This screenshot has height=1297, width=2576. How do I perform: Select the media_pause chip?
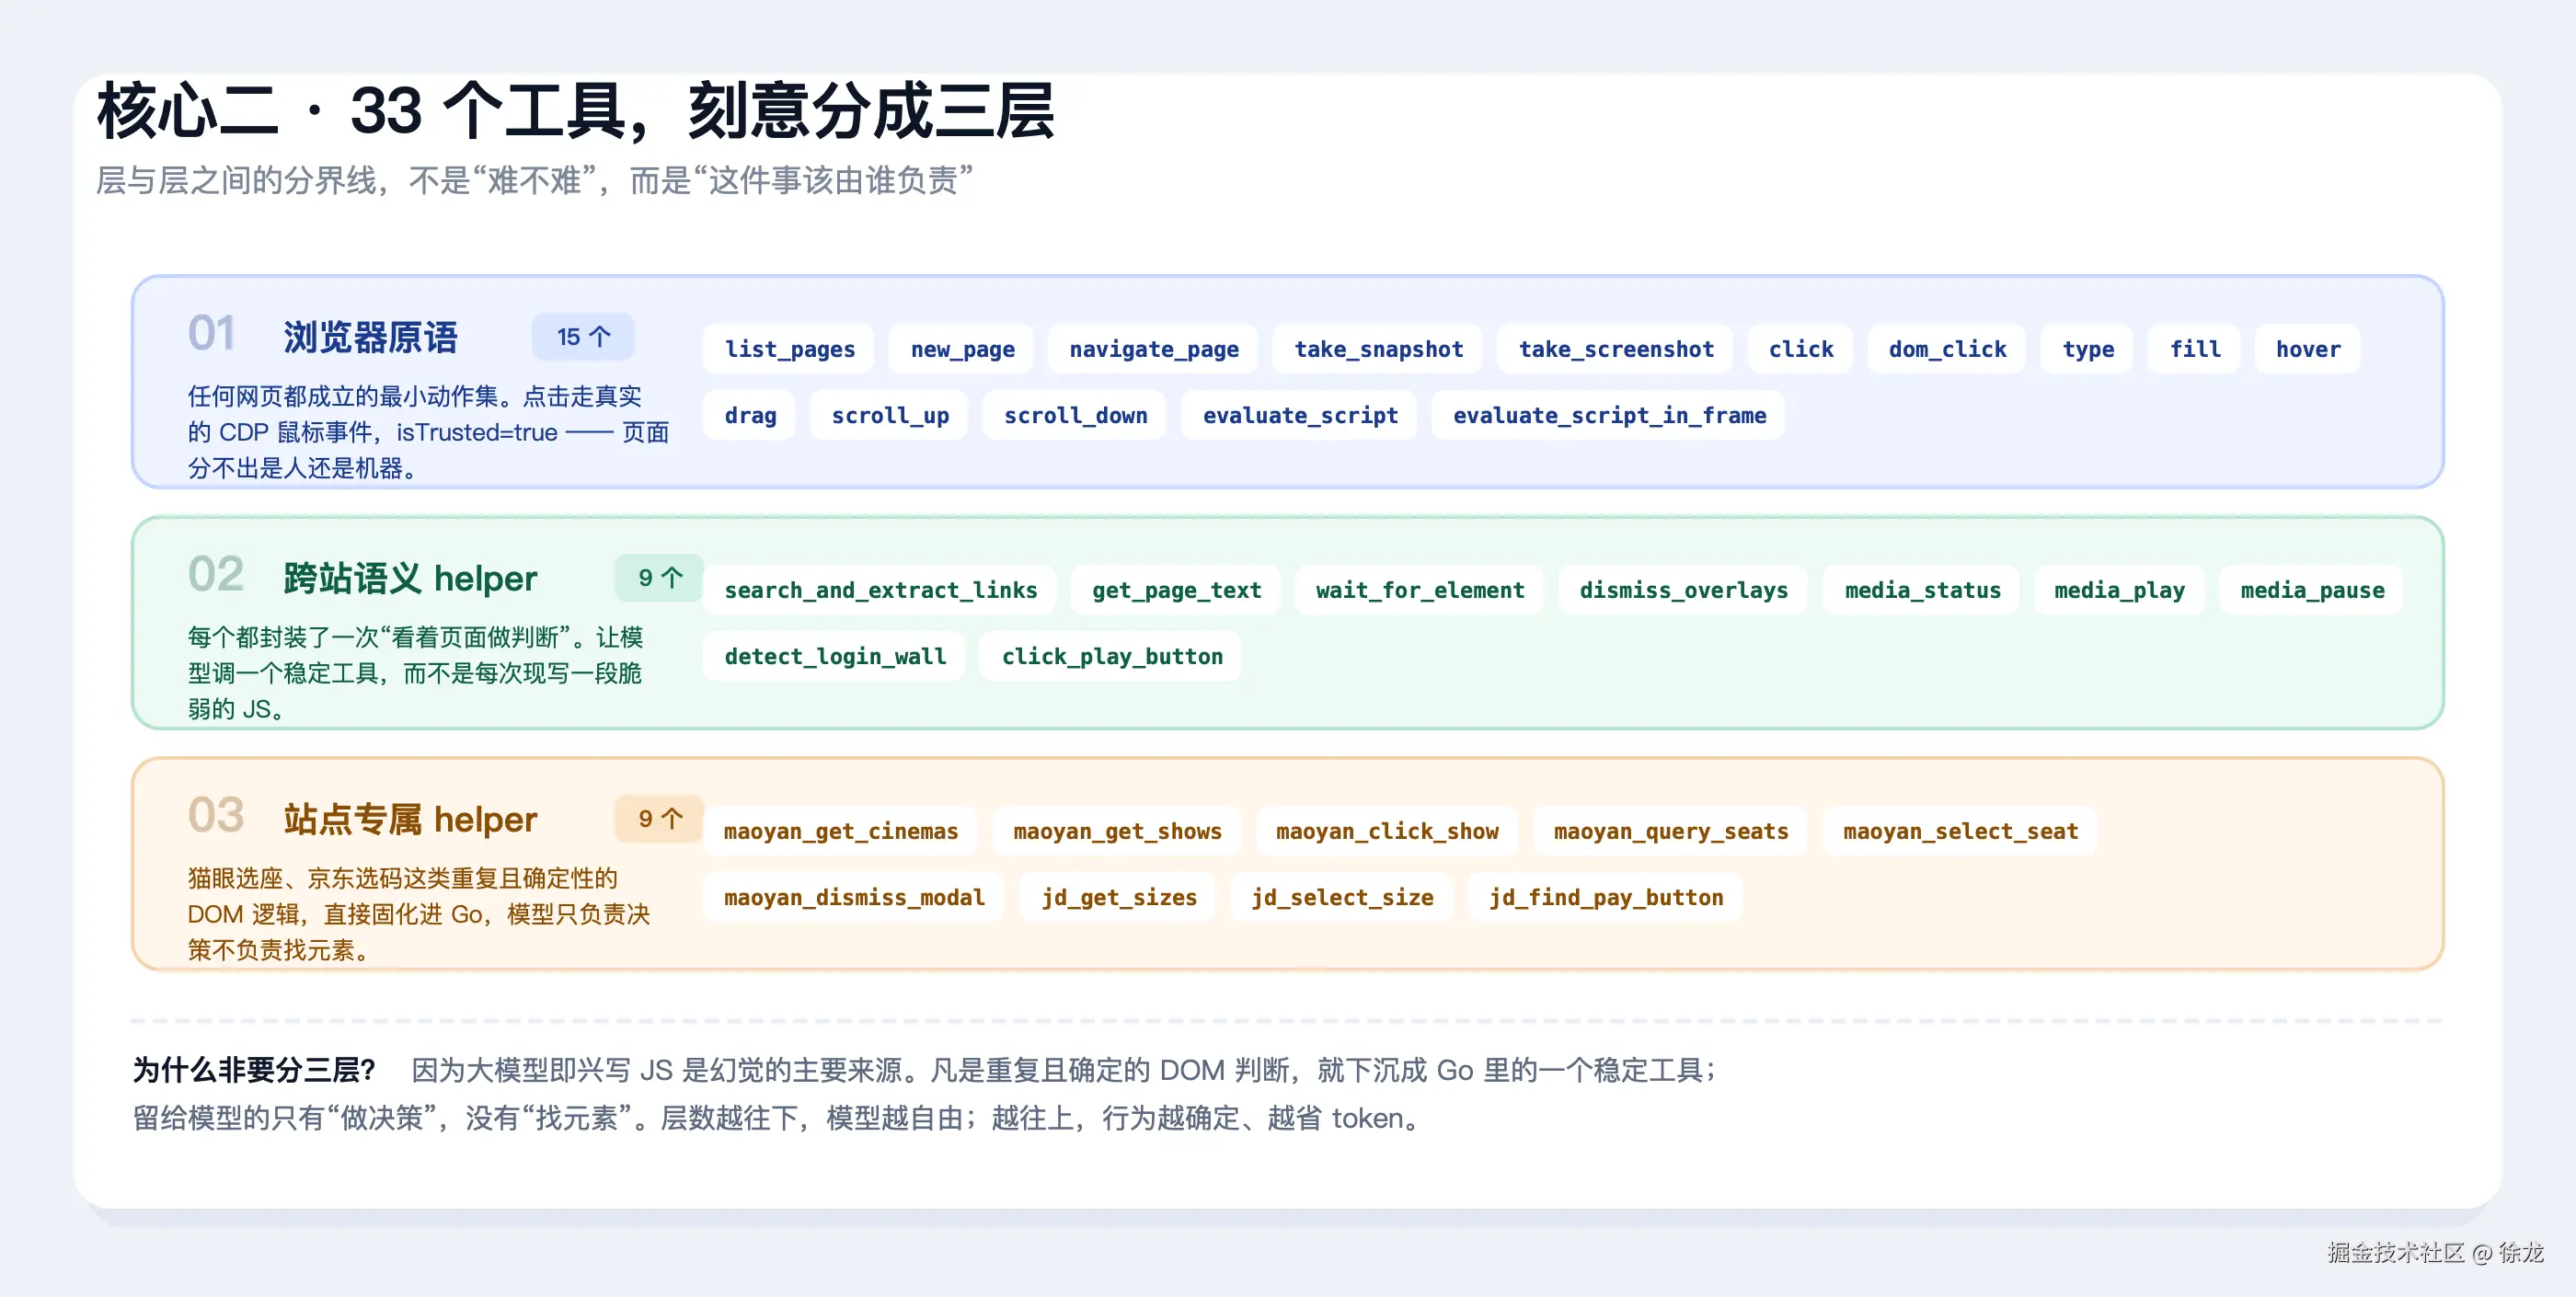coord(2312,590)
